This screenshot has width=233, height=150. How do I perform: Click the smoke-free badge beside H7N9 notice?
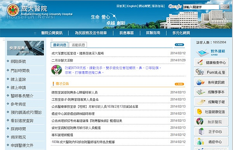pos(56,70)
